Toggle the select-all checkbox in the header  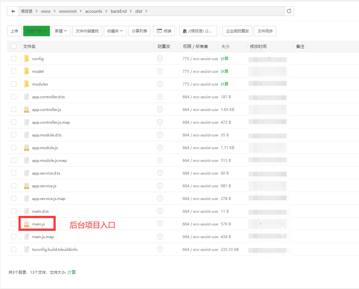pos(13,46)
